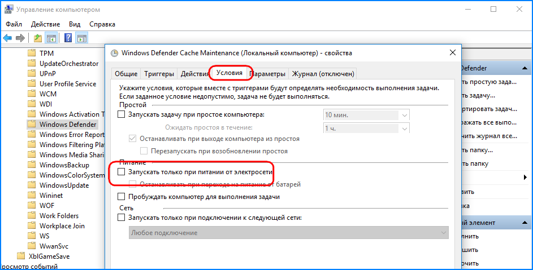
Task: Click the blue Back arrow in toolbar
Action: 7,38
